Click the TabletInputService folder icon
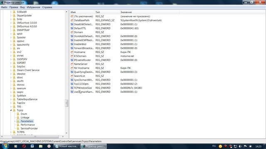 pyautogui.click(x=15, y=99)
